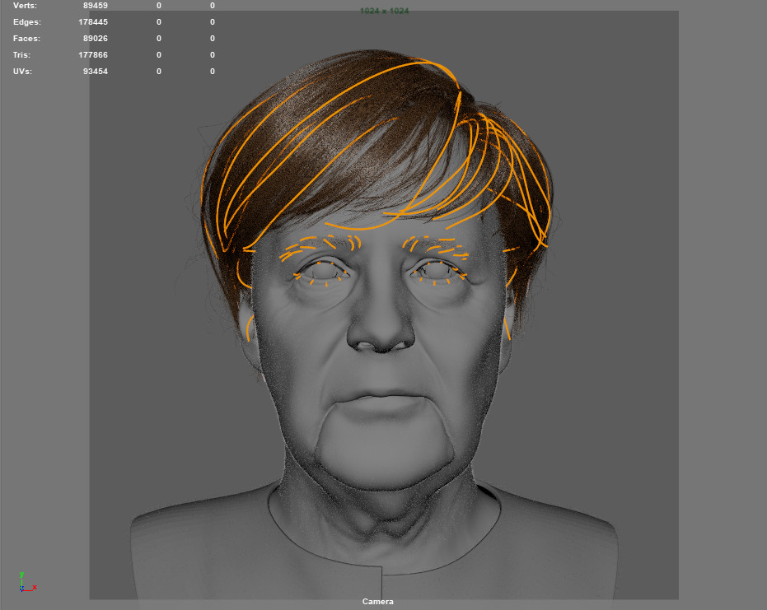Click the "UVs:" heads-up label
The height and width of the screenshot is (610, 767).
coord(22,72)
